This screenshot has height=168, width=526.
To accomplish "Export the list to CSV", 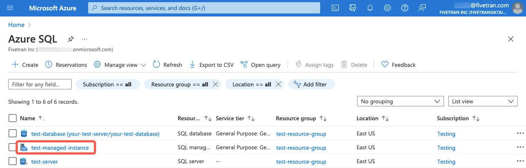I will [212, 65].
